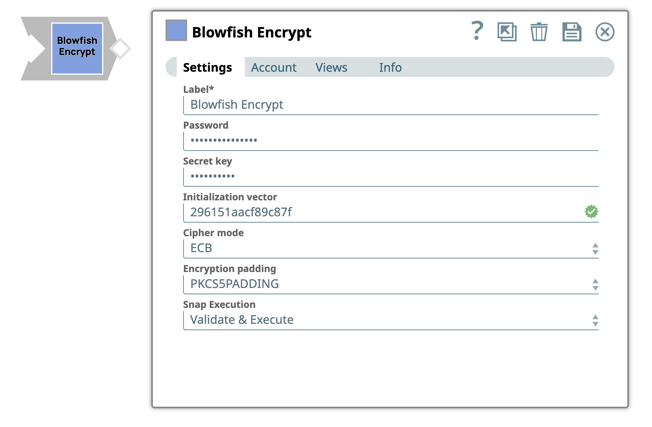Edit the Initialization vector value field
The width and height of the screenshot is (652, 427).
(x=382, y=212)
